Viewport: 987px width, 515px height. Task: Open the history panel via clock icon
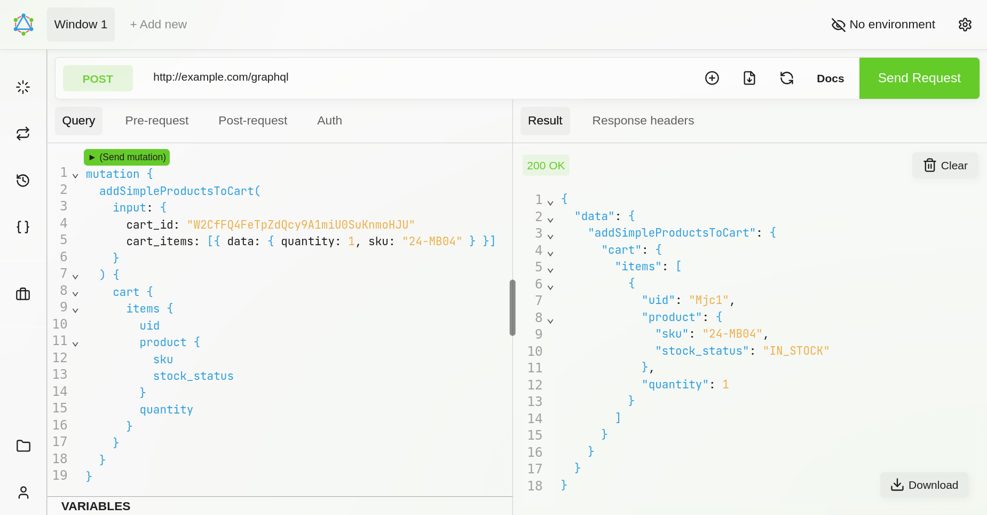pos(22,181)
